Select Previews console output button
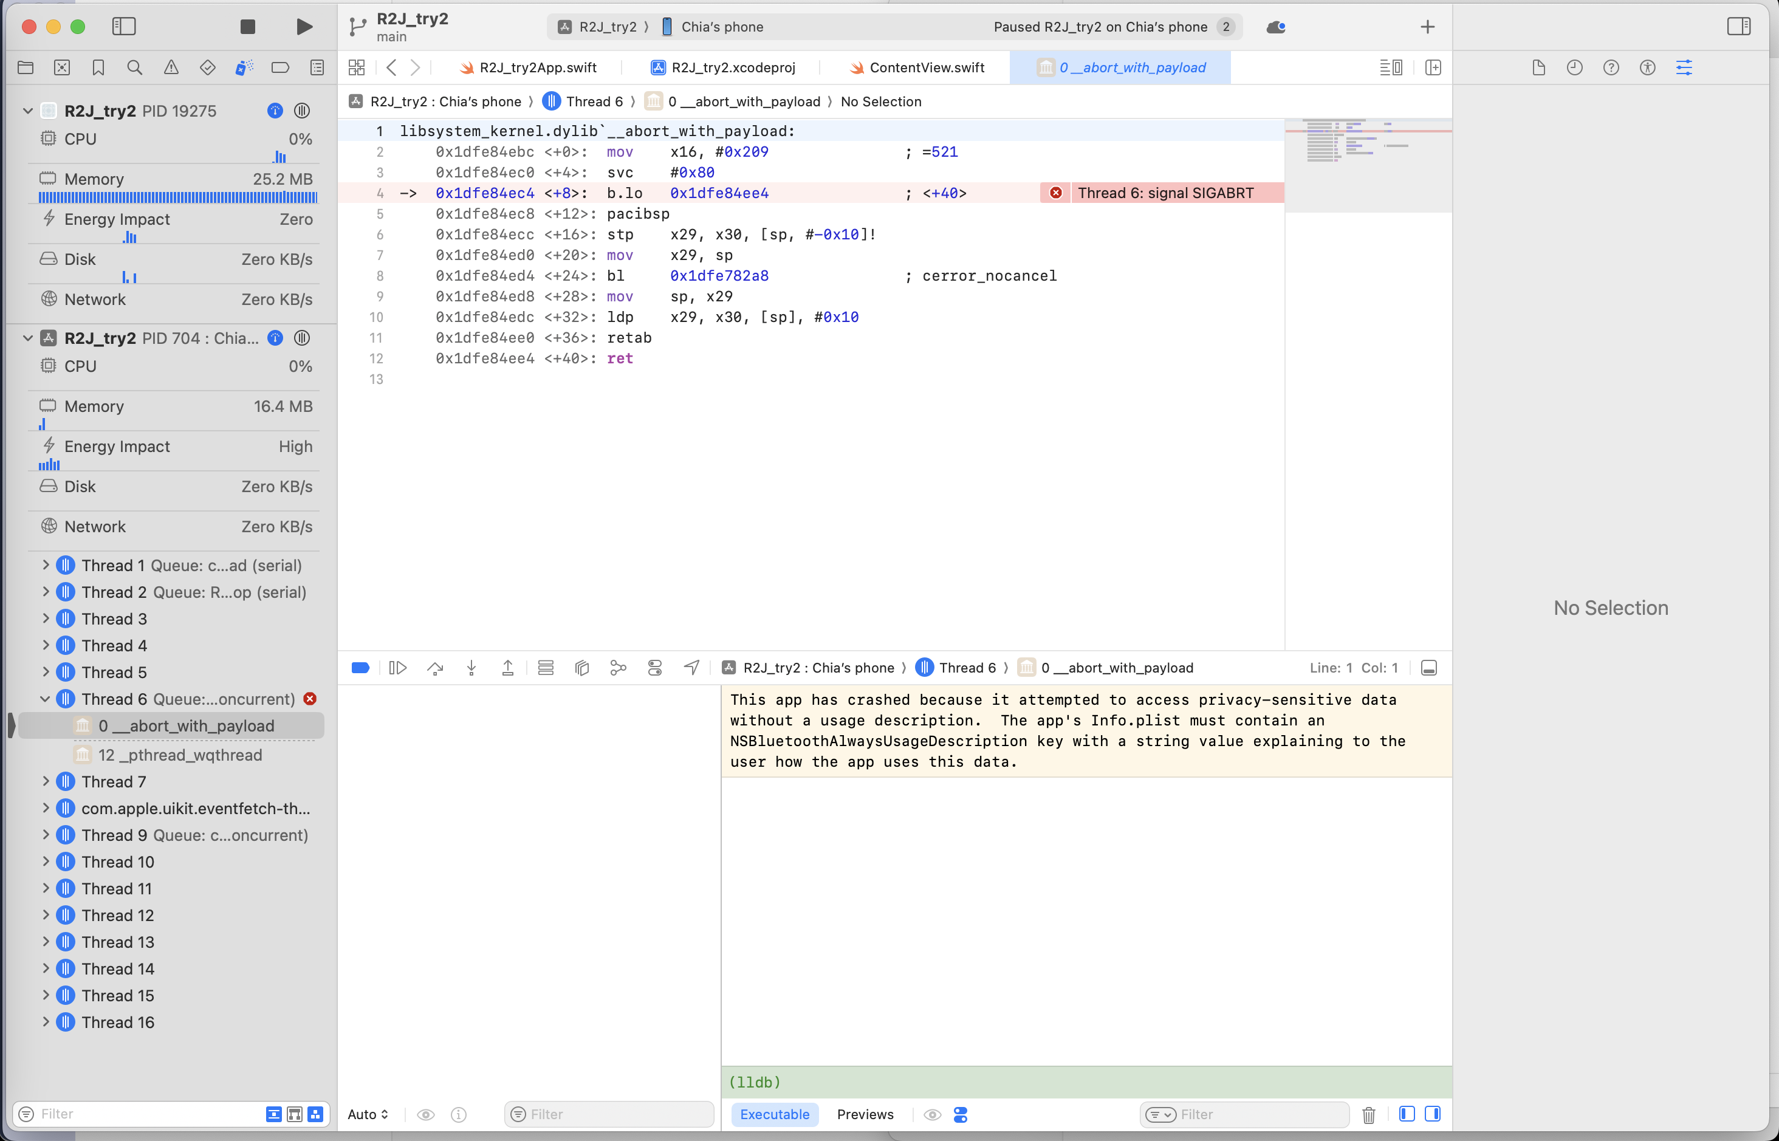Viewport: 1779px width, 1141px height. (865, 1114)
